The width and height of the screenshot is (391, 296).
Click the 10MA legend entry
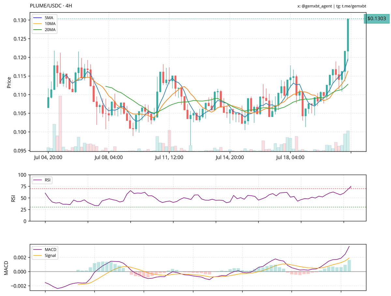click(44, 24)
